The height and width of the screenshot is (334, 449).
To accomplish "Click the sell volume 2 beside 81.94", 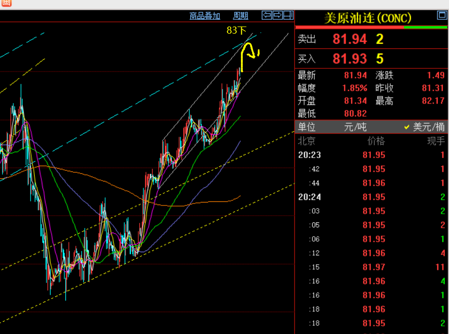I will click(x=380, y=39).
